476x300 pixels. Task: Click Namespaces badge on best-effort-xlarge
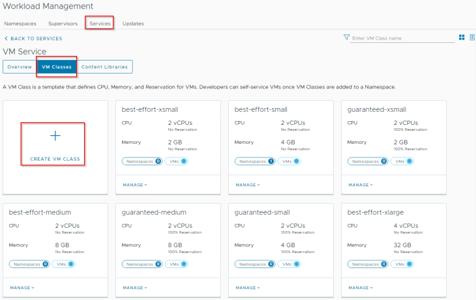tap(368, 264)
